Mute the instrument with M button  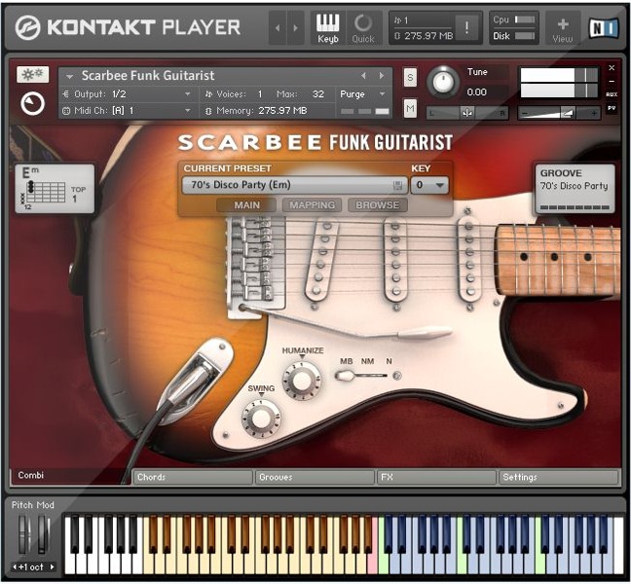click(x=410, y=108)
